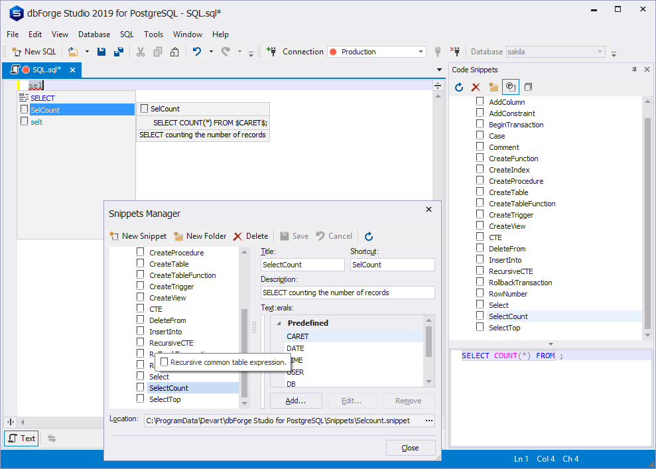Pin the Code Snippets panel
This screenshot has height=469, width=656.
634,70
